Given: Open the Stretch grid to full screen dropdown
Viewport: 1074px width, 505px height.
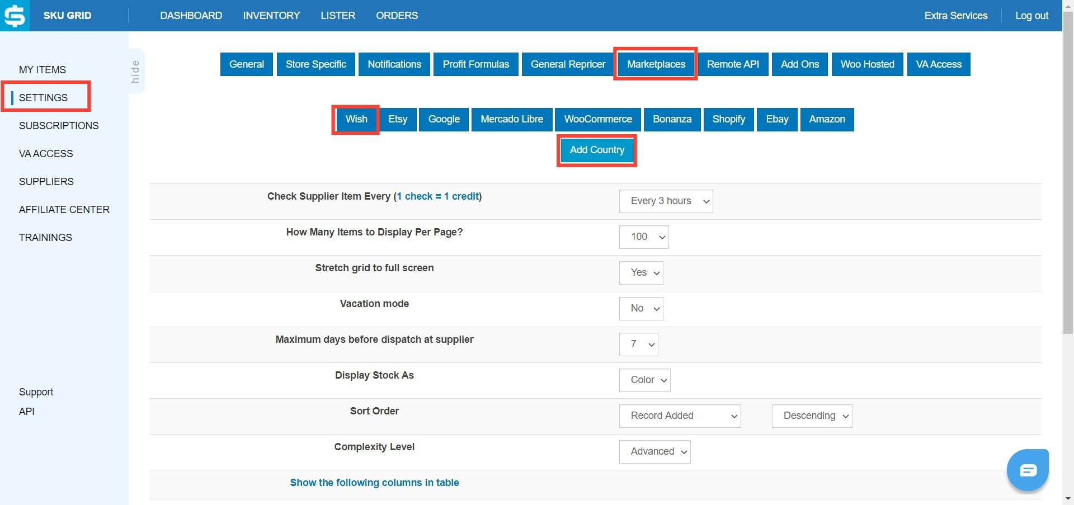Looking at the screenshot, I should (641, 273).
